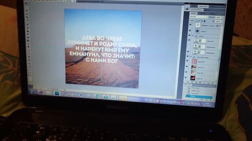Click the lock all padlock icon
The width and height of the screenshot is (252, 141).
click(x=204, y=21)
